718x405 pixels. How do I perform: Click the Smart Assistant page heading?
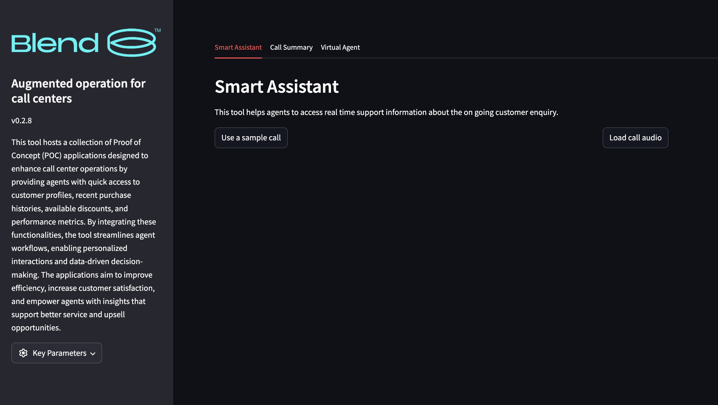point(277,86)
